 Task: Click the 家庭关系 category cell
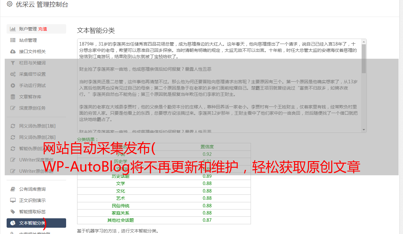(121, 213)
